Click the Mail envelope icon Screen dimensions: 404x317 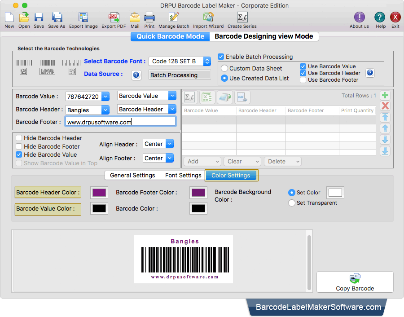[x=135, y=18]
